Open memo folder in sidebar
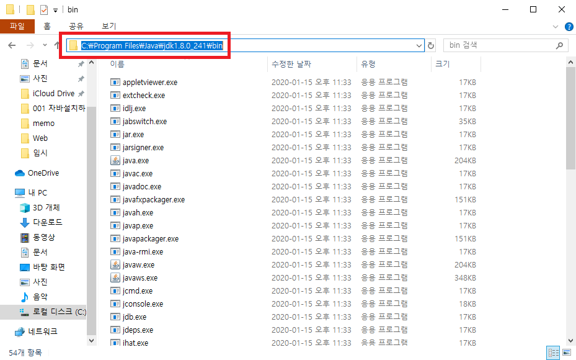This screenshot has height=360, width=576. pos(43,123)
